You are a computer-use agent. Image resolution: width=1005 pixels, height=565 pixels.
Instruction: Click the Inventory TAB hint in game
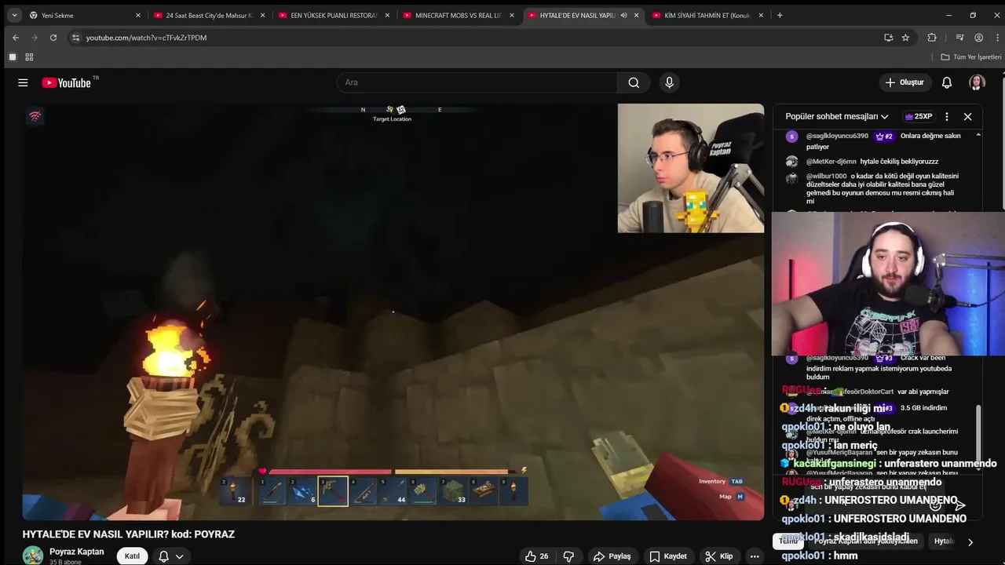pyautogui.click(x=721, y=481)
